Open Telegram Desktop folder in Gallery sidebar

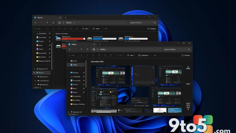pos(78,104)
